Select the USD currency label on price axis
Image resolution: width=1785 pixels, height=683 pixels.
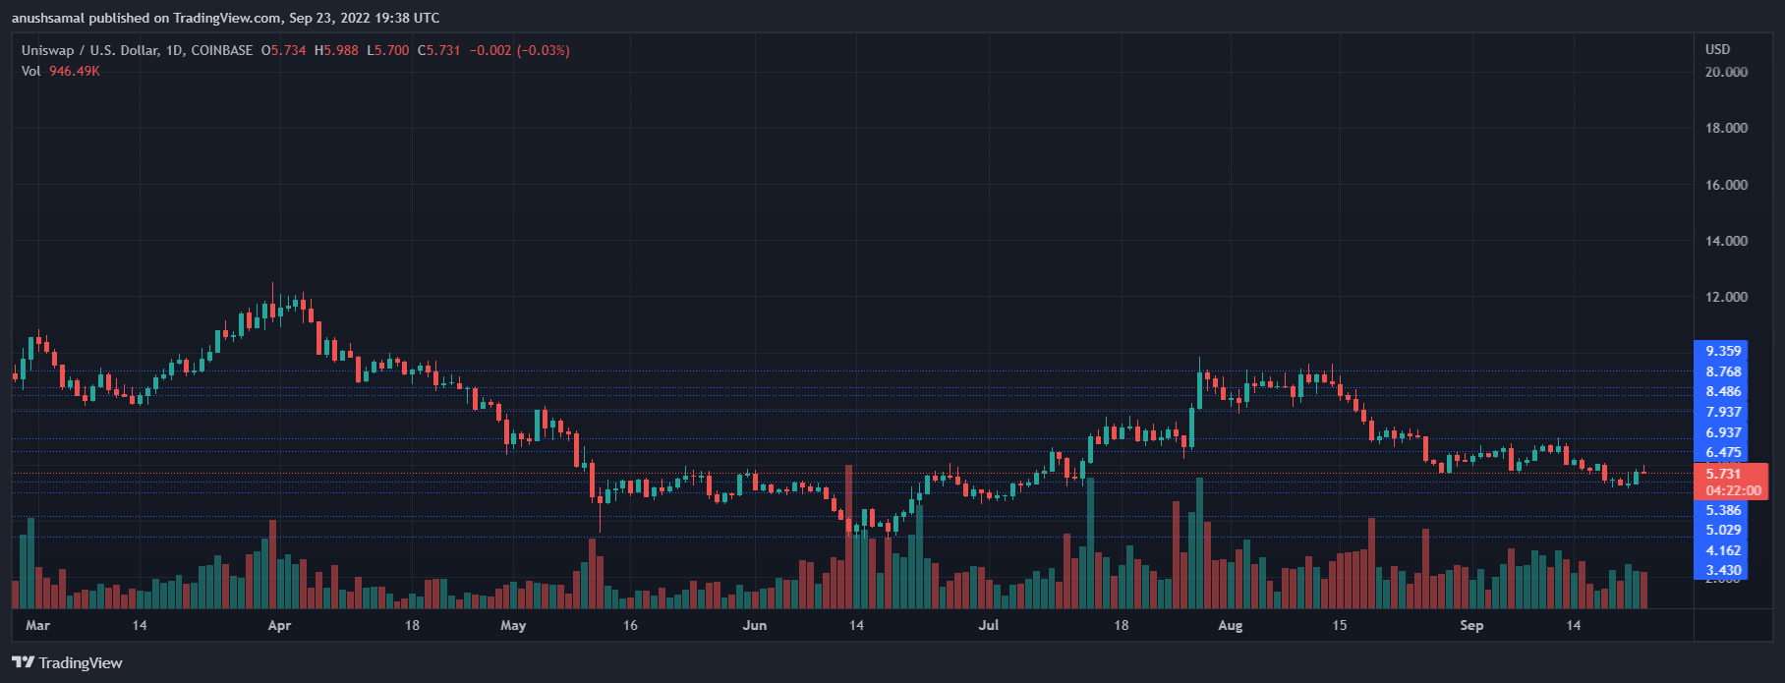click(1717, 49)
